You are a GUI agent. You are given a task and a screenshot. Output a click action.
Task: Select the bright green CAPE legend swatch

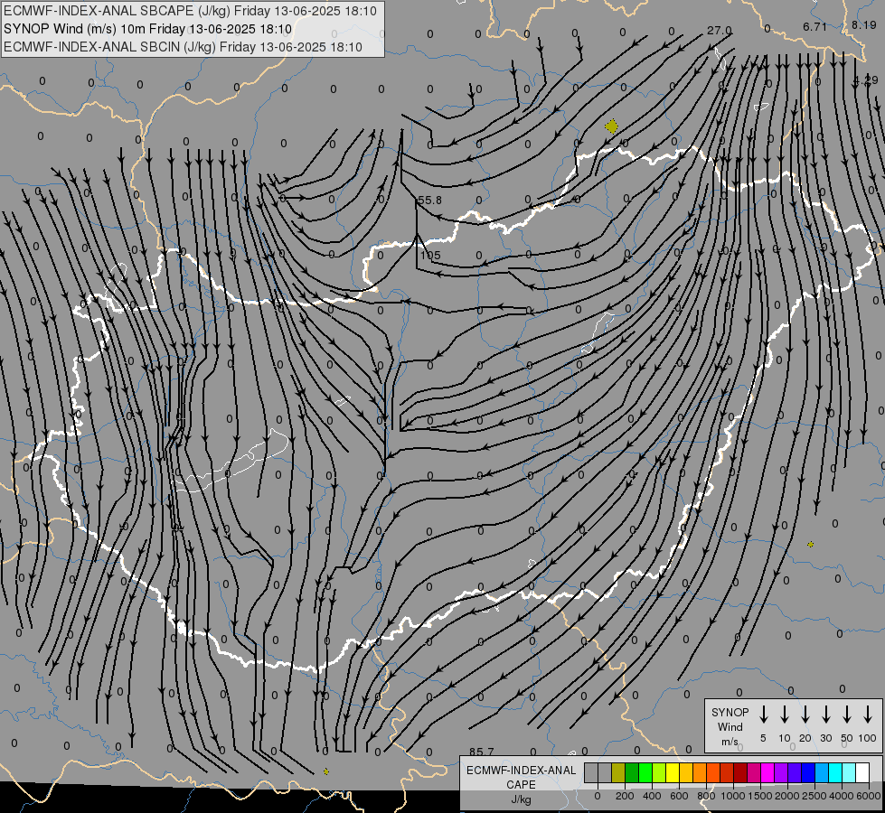(645, 772)
